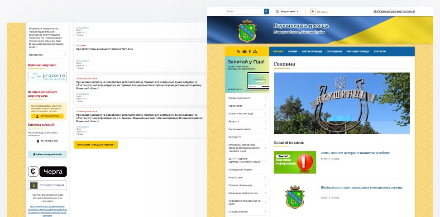Click the RSS icon in yellow social strip
Viewport: 440px width, 217px height.
coord(239,52)
